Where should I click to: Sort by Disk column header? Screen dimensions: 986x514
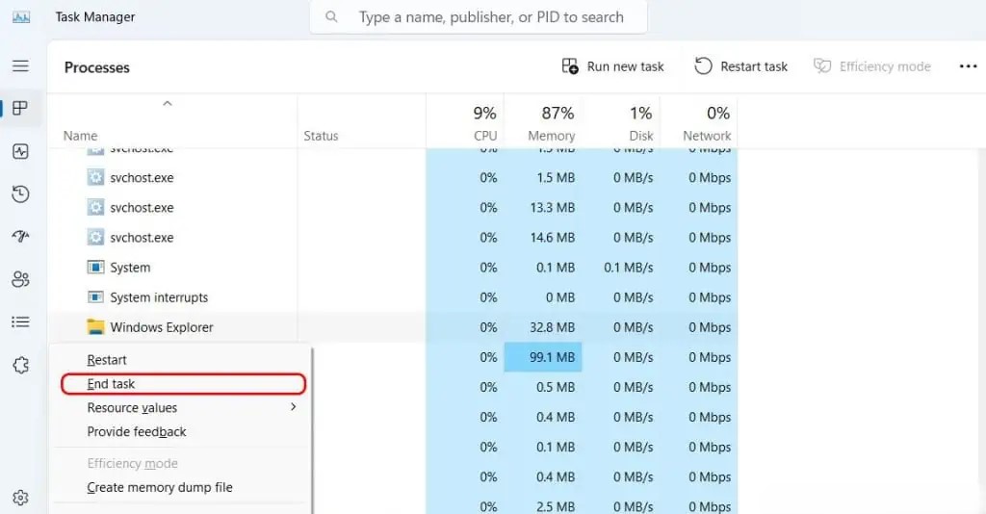[x=621, y=123]
